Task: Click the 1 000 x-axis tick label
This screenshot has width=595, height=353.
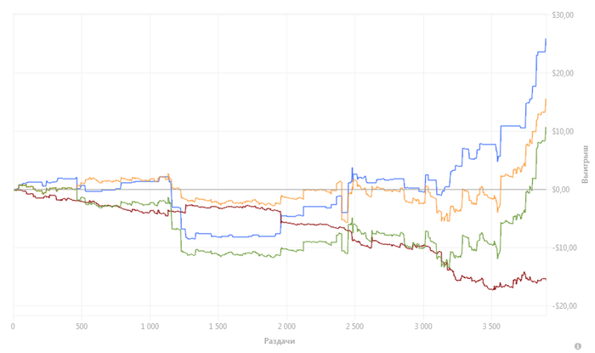Action: click(150, 327)
